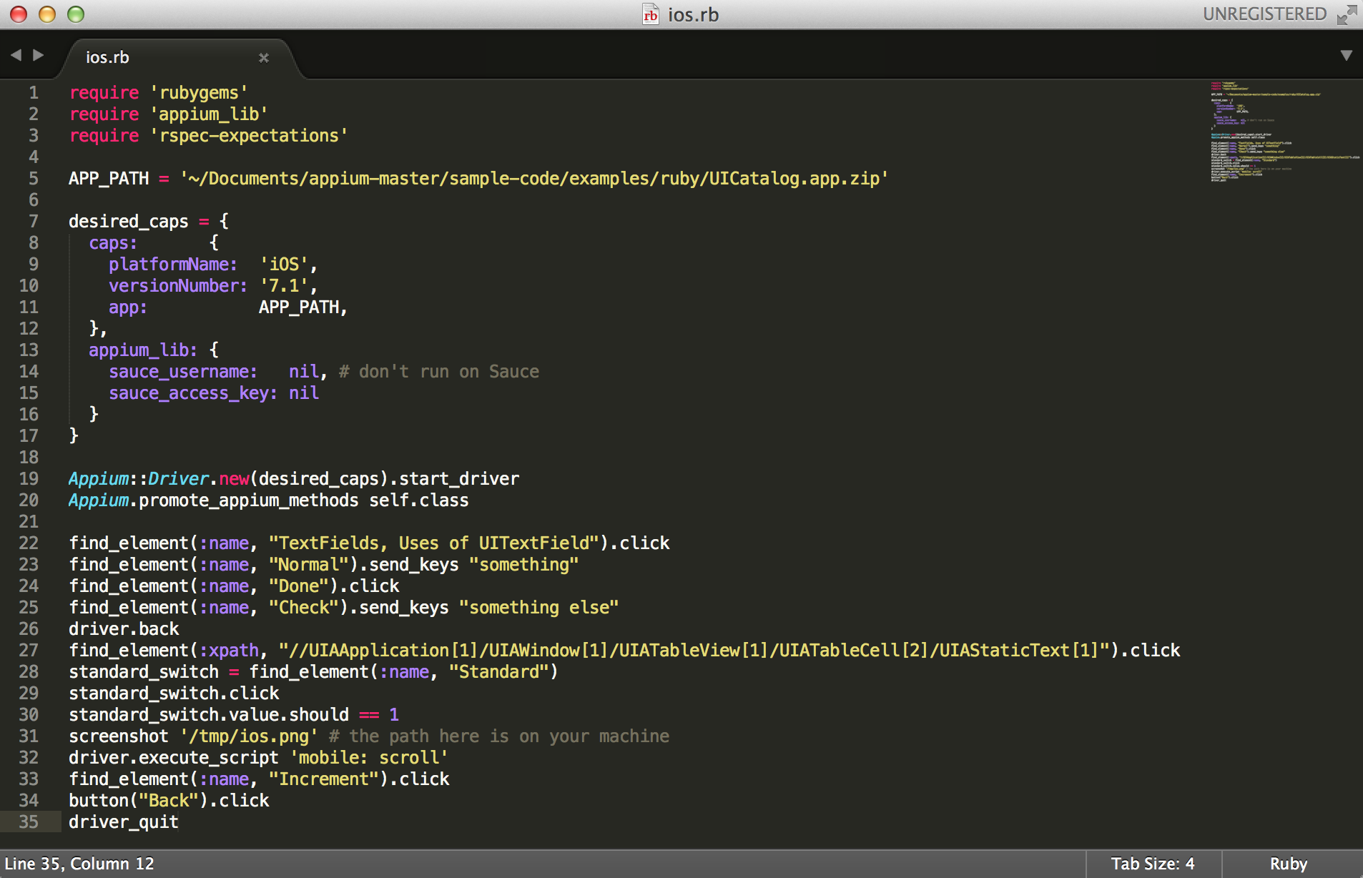Click start_driver on line 19

click(459, 479)
